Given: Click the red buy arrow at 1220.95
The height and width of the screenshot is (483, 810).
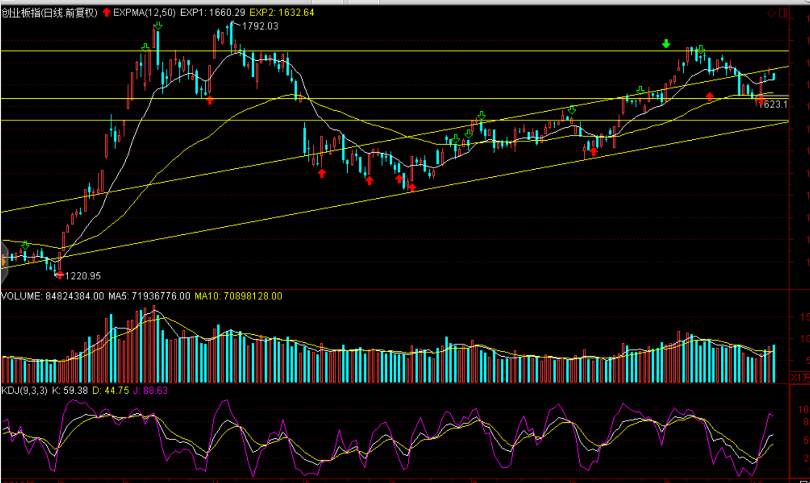Looking at the screenshot, I should point(59,275).
